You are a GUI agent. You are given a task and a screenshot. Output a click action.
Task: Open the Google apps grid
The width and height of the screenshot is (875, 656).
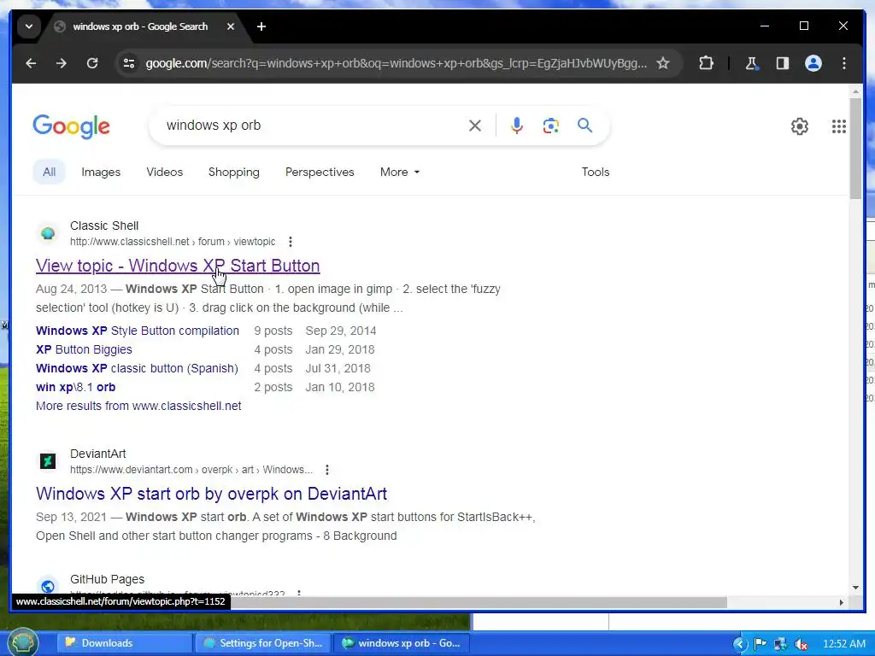click(x=839, y=126)
